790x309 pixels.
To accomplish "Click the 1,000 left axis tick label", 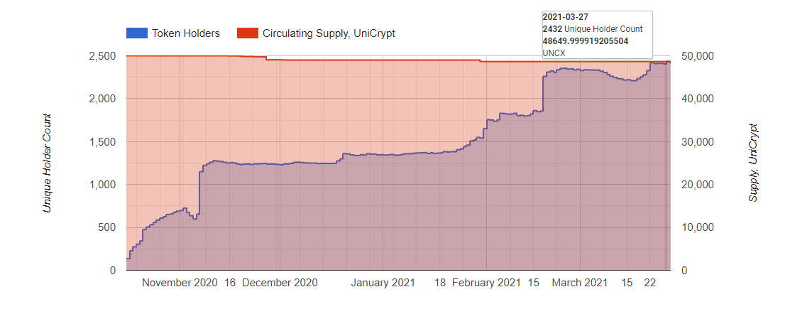I will (102, 185).
